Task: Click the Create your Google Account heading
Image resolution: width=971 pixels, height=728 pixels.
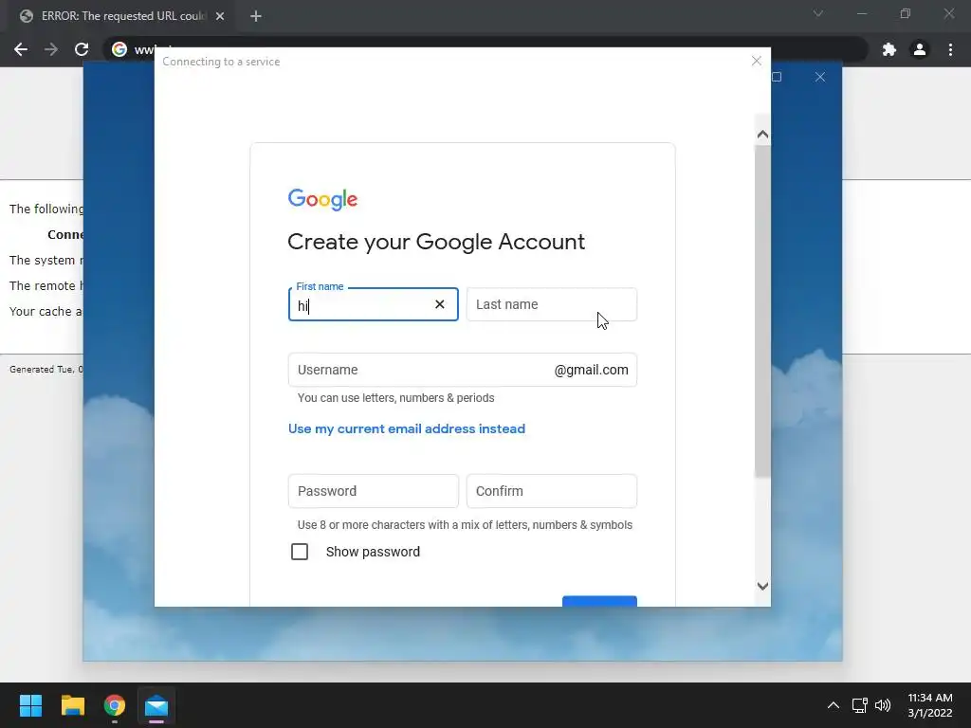Action: (436, 242)
